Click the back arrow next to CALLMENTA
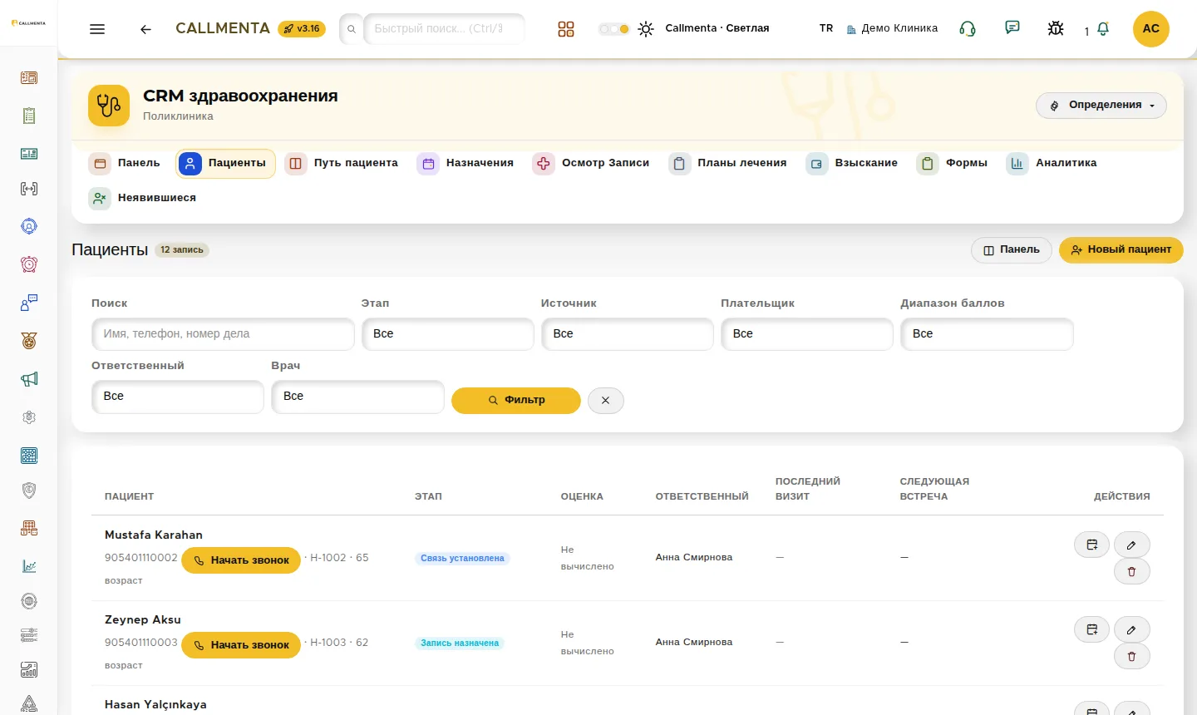 tap(145, 29)
